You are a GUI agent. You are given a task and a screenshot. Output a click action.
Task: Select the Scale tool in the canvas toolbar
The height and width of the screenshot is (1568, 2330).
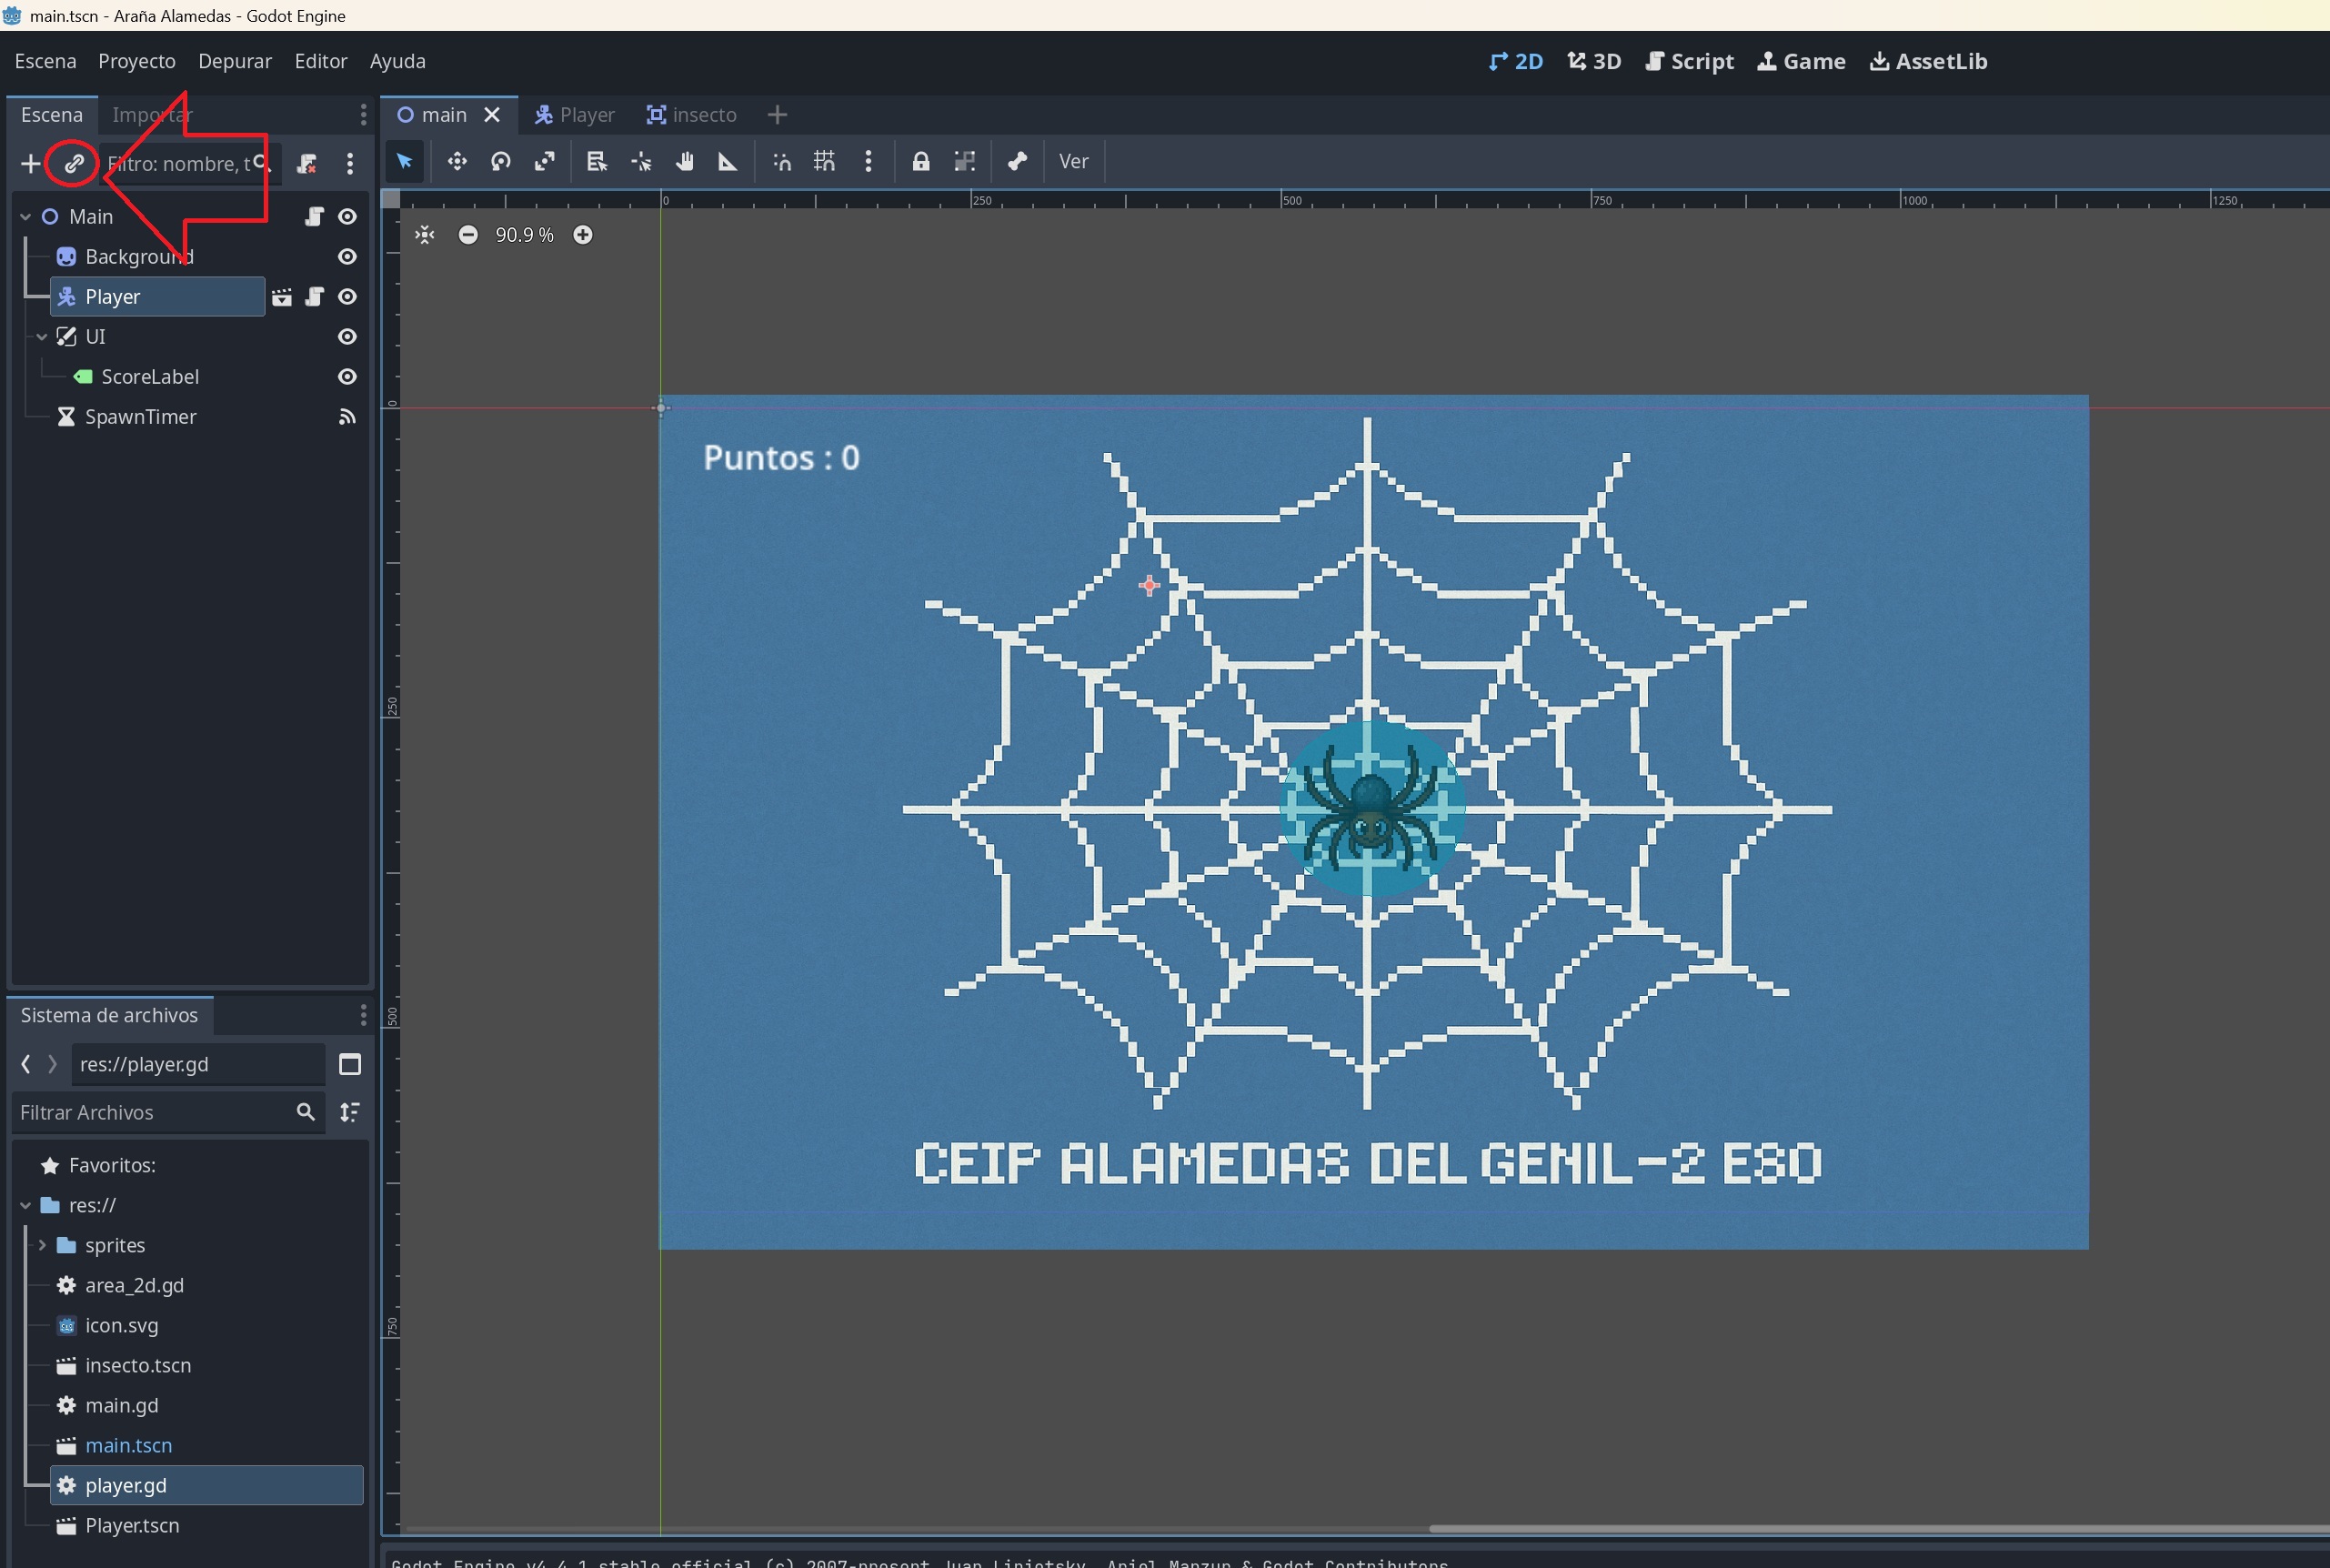[544, 161]
